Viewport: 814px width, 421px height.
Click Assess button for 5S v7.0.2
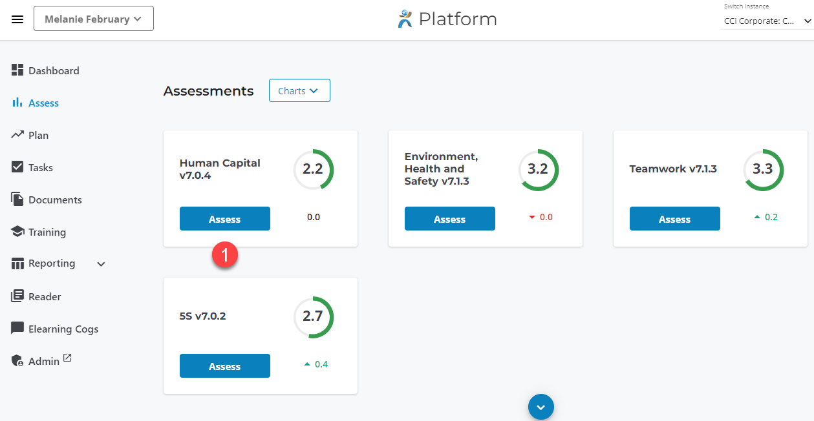(x=225, y=366)
